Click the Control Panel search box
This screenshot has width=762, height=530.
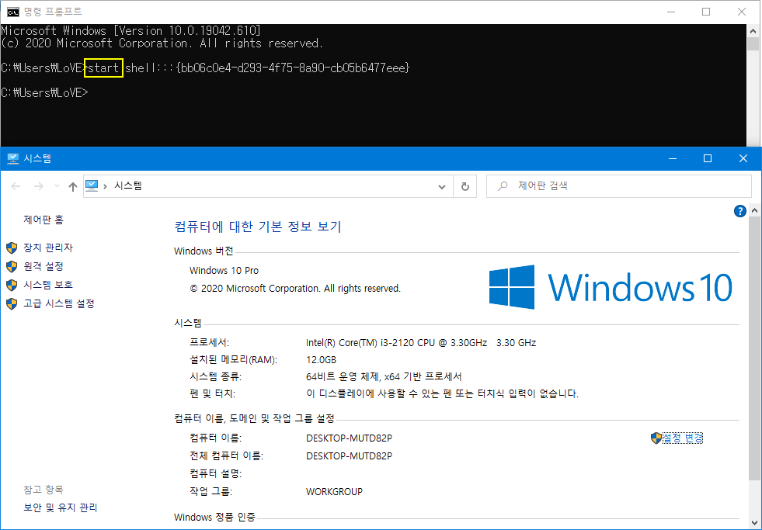[618, 186]
